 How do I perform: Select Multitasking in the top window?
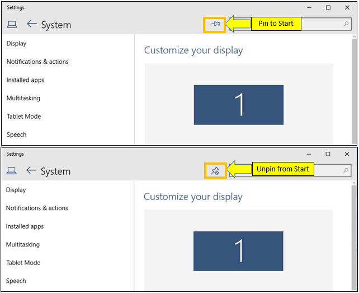coord(23,98)
